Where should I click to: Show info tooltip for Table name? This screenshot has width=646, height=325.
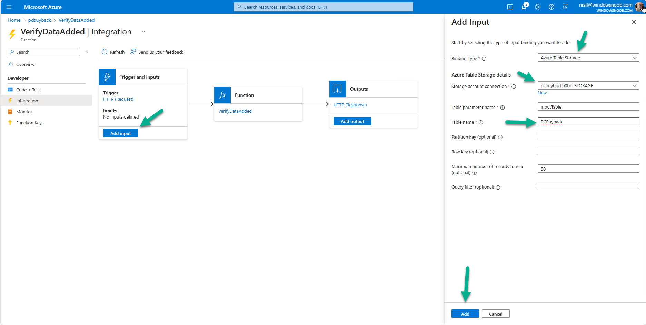coord(481,122)
